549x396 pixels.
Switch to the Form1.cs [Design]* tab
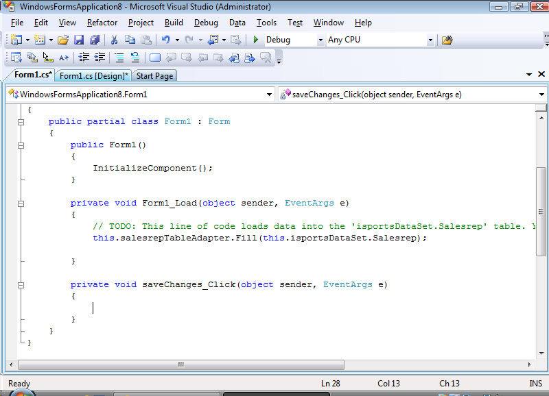click(93, 76)
